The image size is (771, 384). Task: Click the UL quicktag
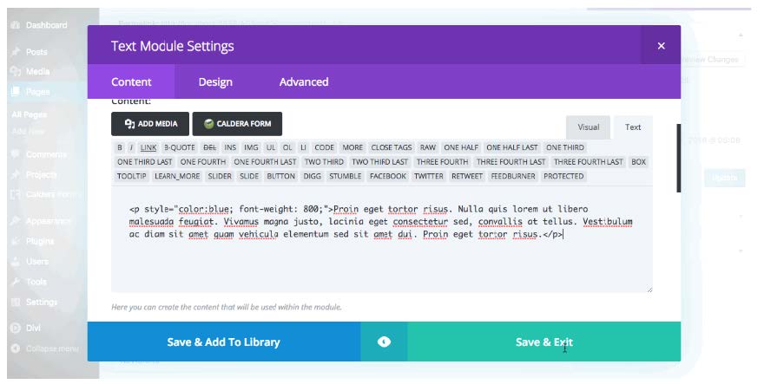coord(270,147)
